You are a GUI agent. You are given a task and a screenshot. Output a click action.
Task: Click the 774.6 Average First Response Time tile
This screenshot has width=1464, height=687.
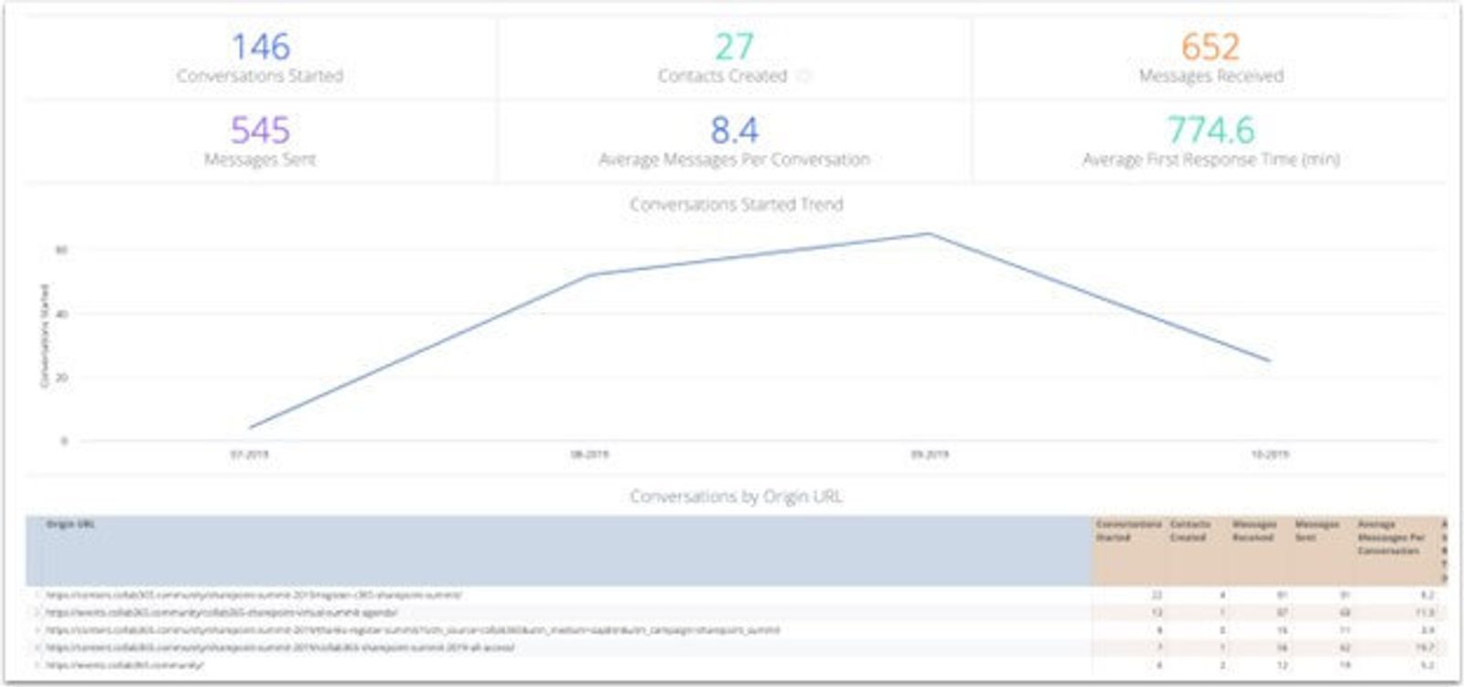(x=1210, y=141)
